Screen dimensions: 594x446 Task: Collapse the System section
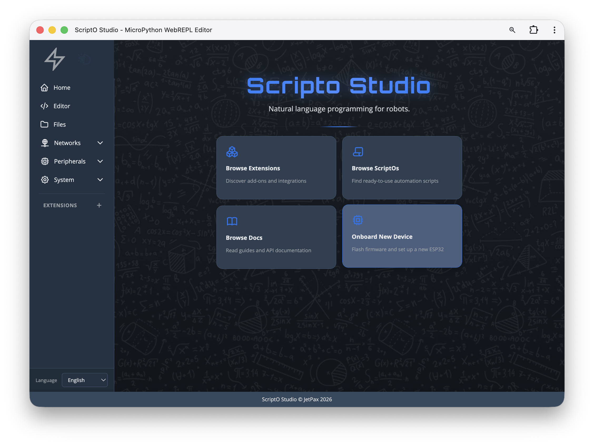pos(100,180)
